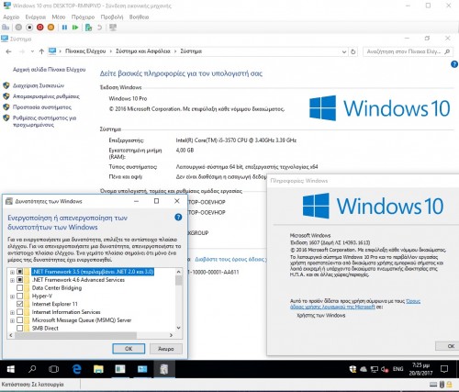
Task: Click the lock icon in the Hyper-V status bar
Action: (x=449, y=385)
